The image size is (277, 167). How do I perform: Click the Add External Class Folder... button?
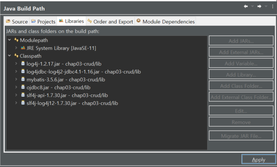pyautogui.click(x=241, y=97)
